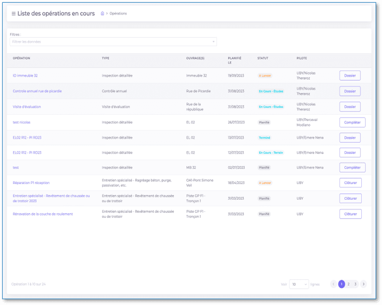Viewport: 382px width, 305px height.
Task: Go to page 2 of operations
Action: coord(349,284)
